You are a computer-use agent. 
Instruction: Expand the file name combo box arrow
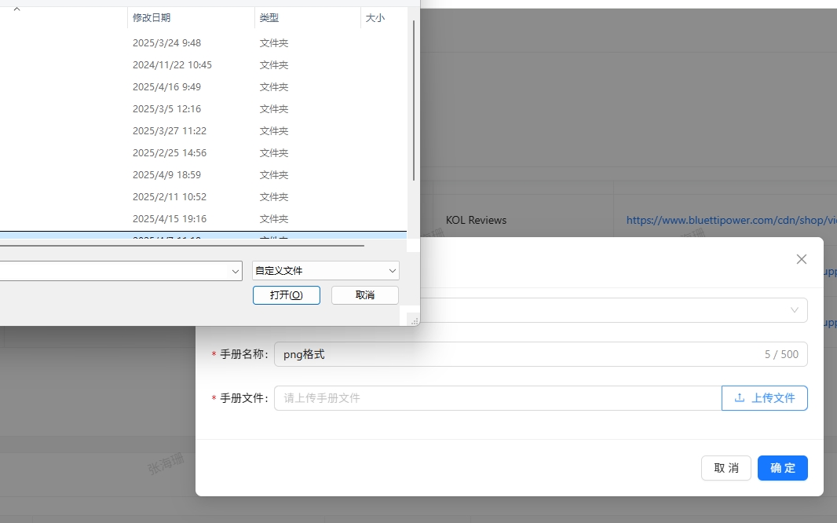point(236,271)
